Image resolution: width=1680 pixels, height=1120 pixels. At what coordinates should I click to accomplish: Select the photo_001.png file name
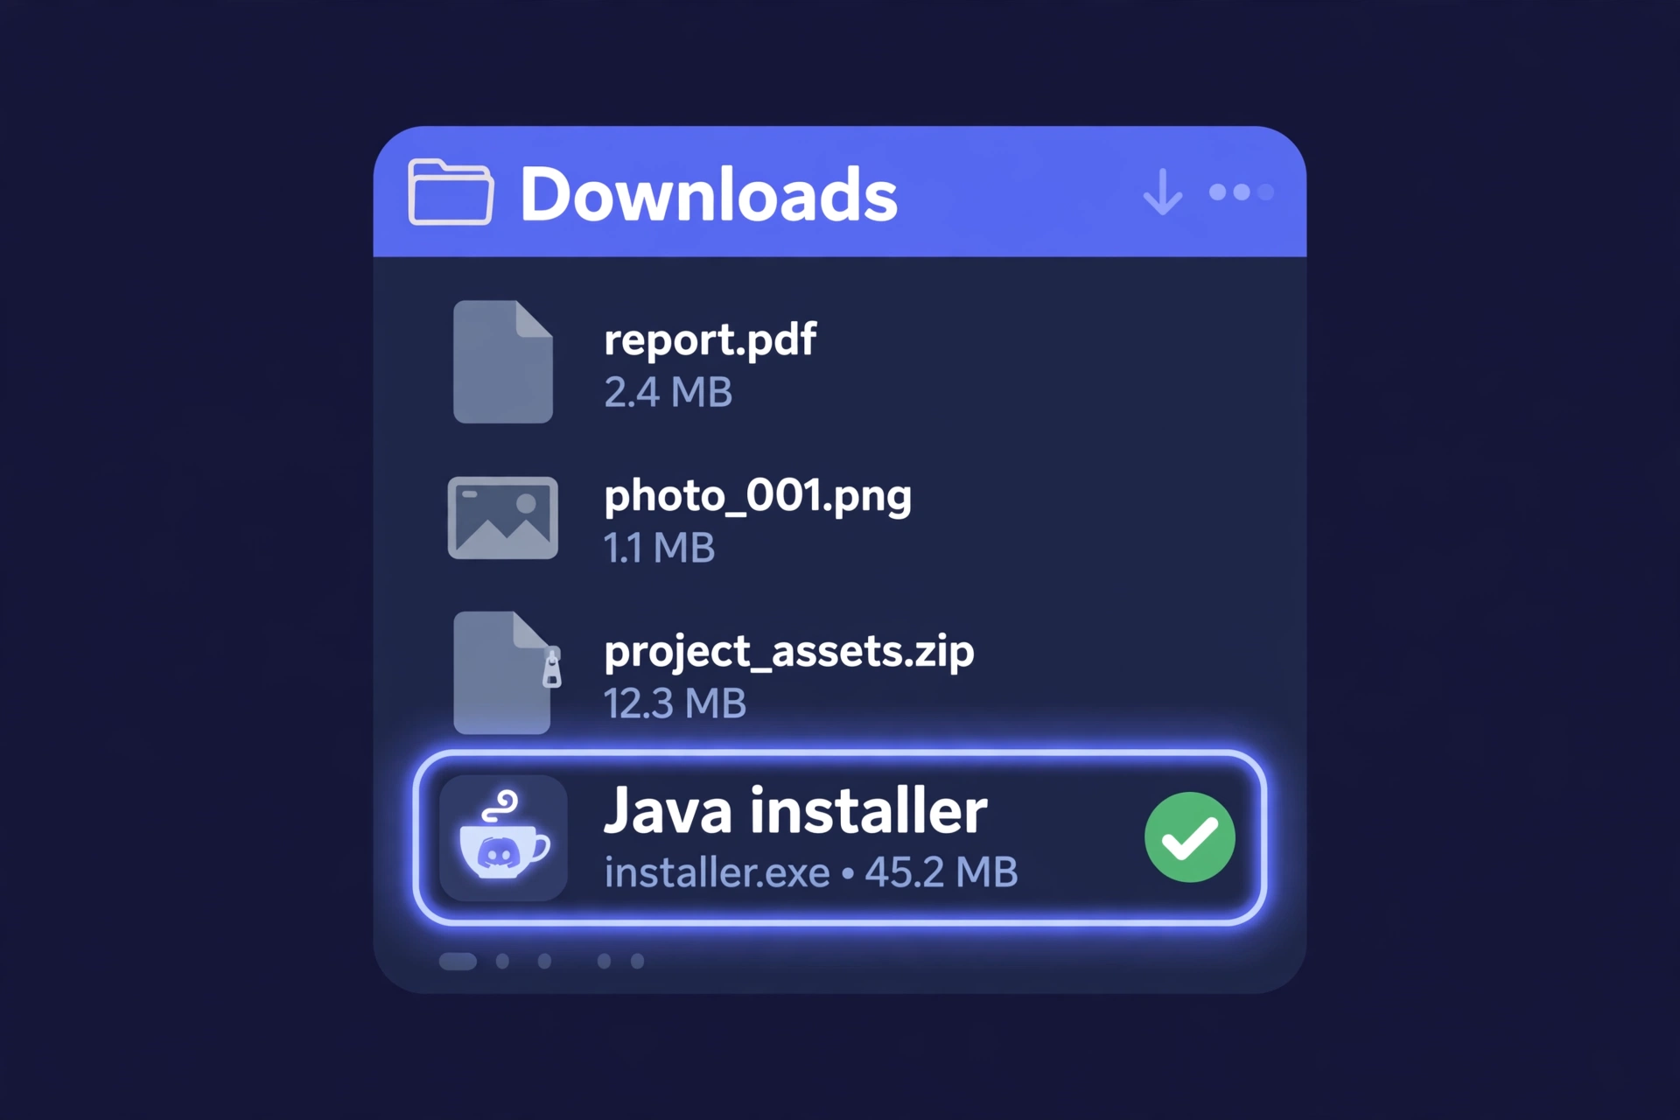(x=758, y=496)
